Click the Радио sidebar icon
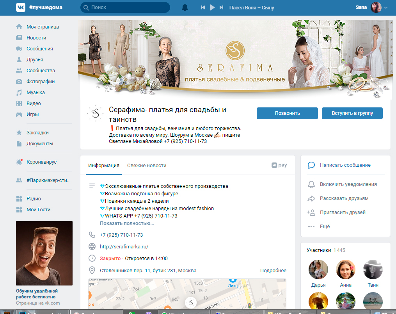 click(x=19, y=199)
